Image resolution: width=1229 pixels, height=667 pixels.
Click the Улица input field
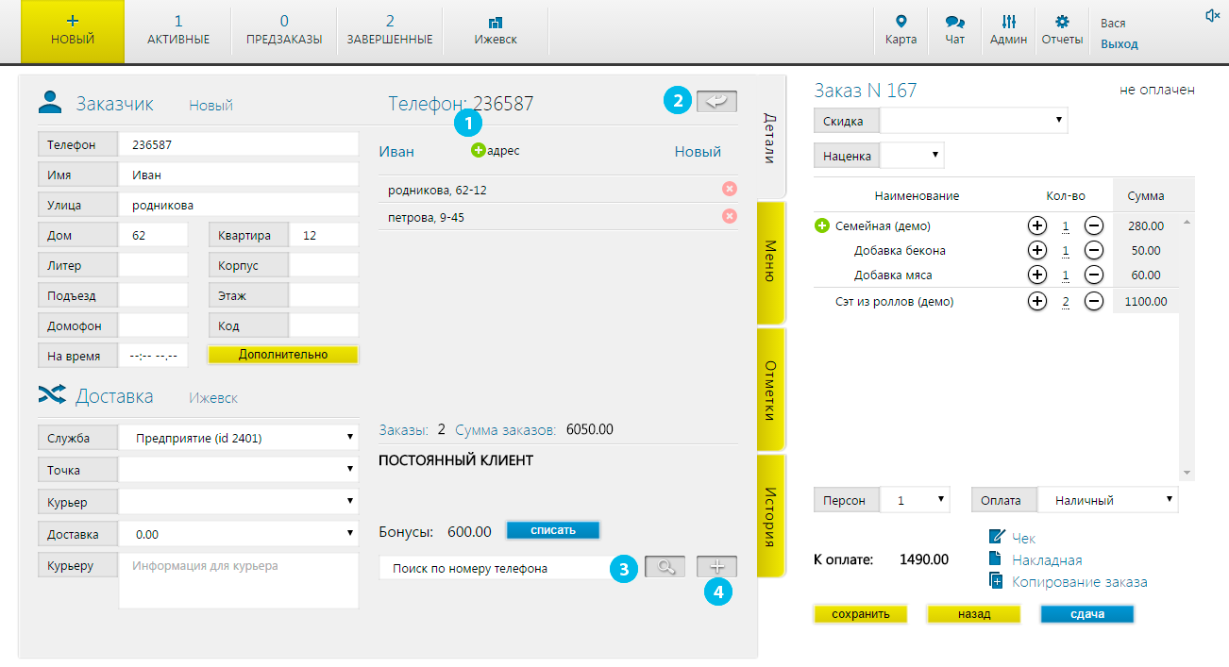239,205
